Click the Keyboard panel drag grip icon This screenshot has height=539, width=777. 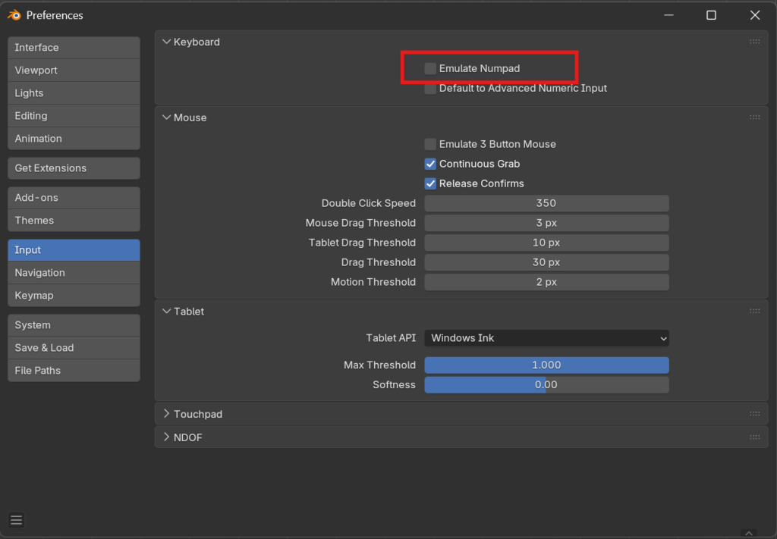[x=754, y=42]
